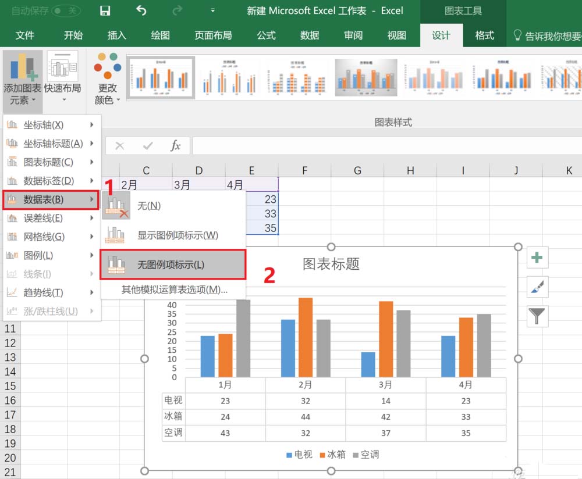Choose 无图例项标示(L) option
582x479 pixels.
(173, 264)
